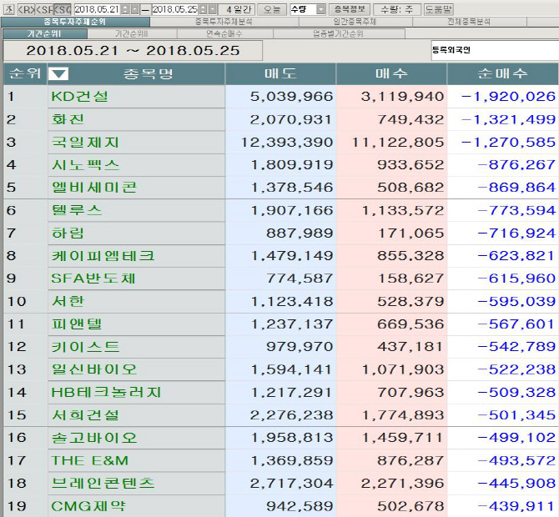
Task: Select the stock 국일제지
Action: coord(85,142)
